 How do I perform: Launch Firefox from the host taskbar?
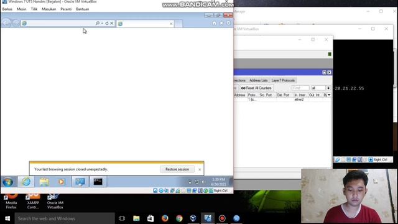coord(165,218)
